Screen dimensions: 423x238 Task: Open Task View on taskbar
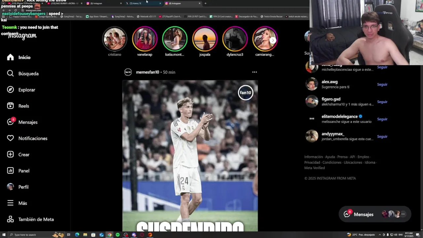[x=69, y=235]
